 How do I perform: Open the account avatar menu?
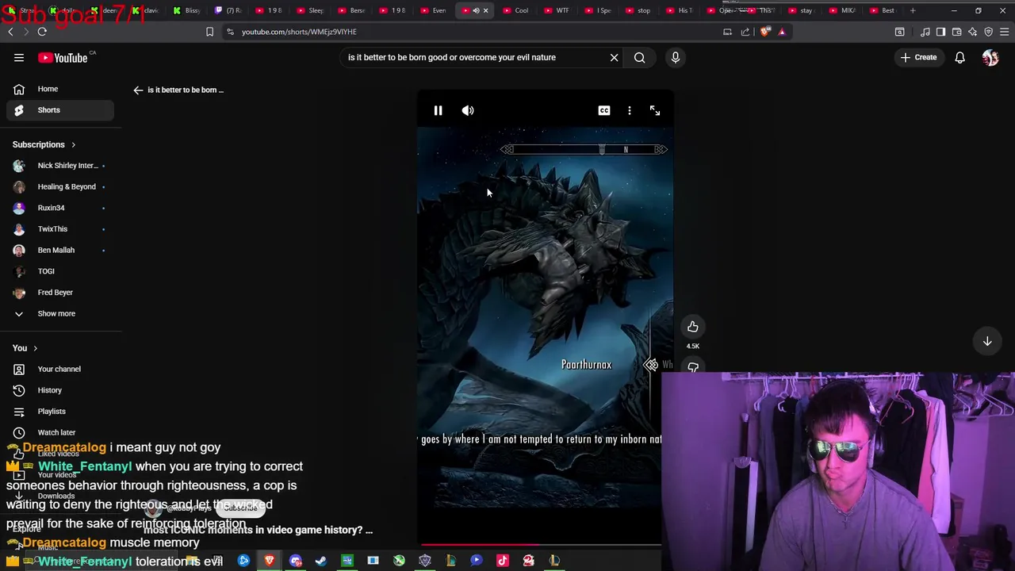[990, 57]
